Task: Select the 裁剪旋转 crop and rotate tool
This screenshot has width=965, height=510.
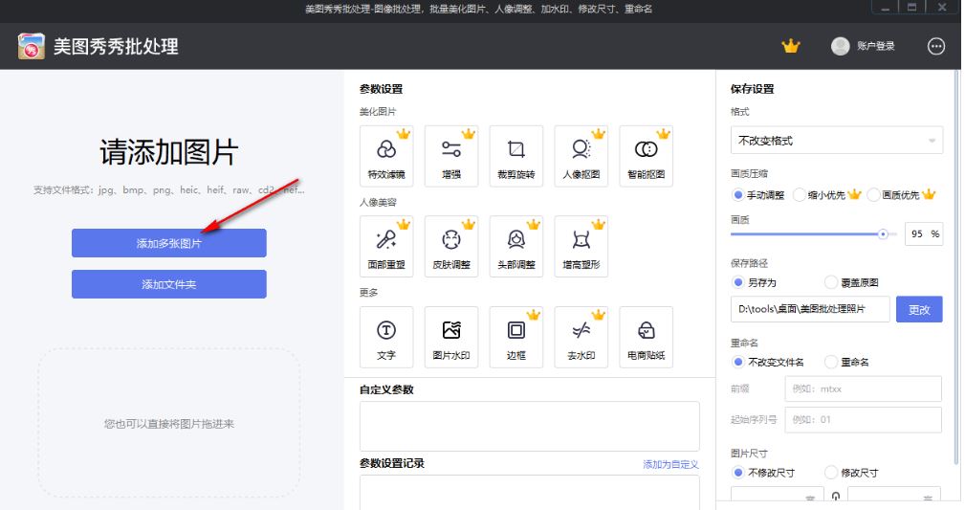Action: pos(516,156)
